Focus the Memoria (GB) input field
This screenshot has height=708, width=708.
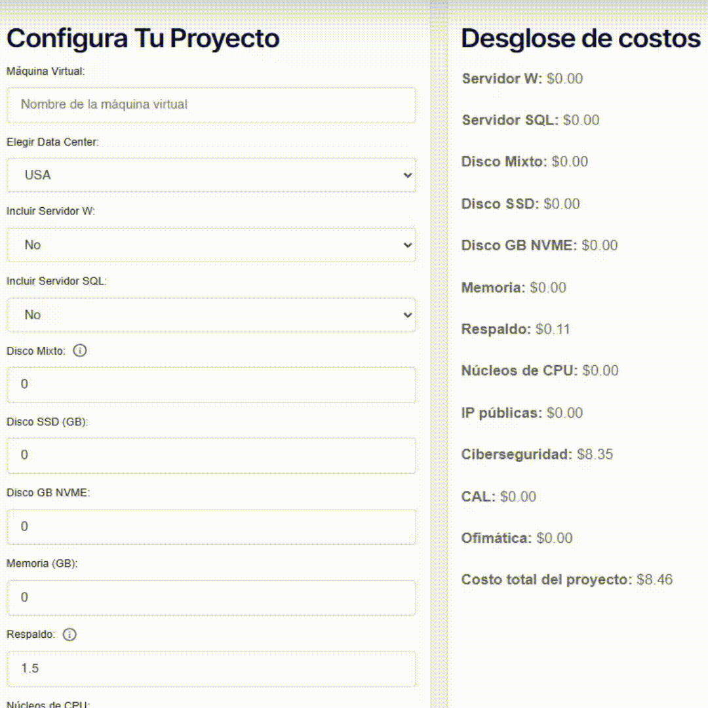point(211,597)
